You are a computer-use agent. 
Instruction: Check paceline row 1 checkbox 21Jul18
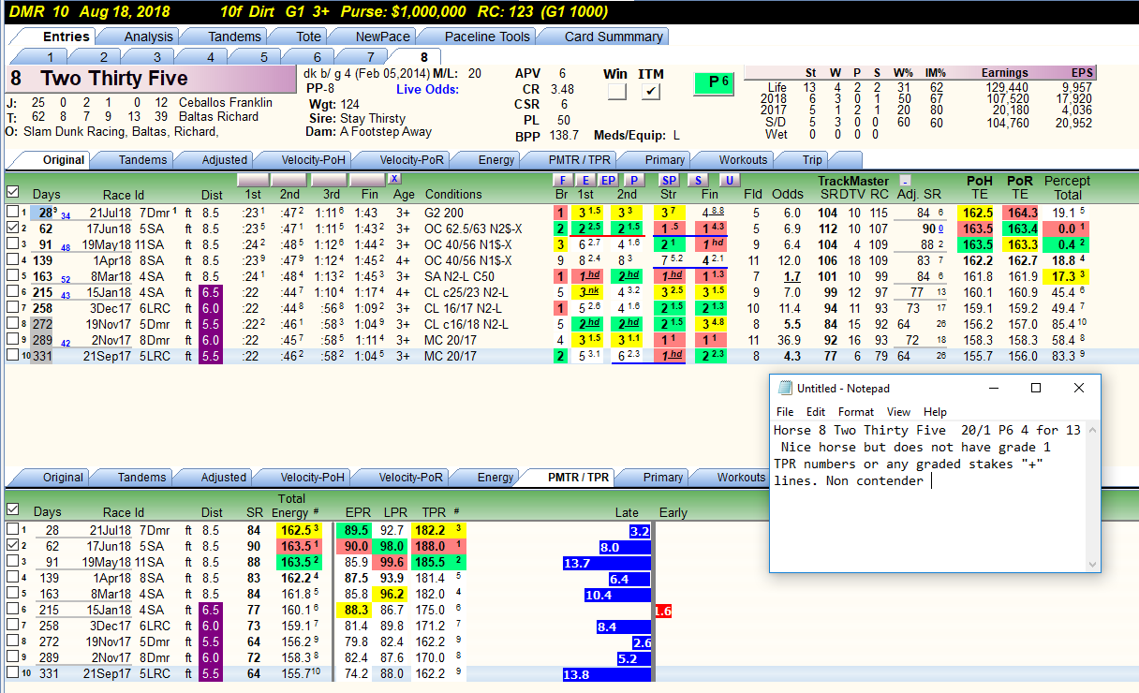pos(12,213)
